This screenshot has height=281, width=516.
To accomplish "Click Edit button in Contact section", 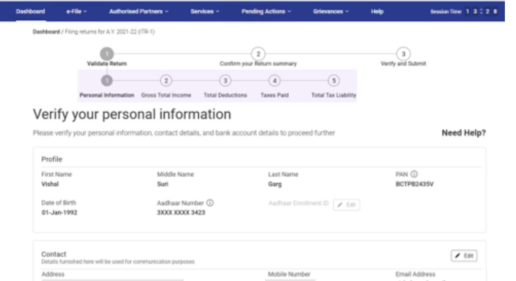I will [x=464, y=256].
